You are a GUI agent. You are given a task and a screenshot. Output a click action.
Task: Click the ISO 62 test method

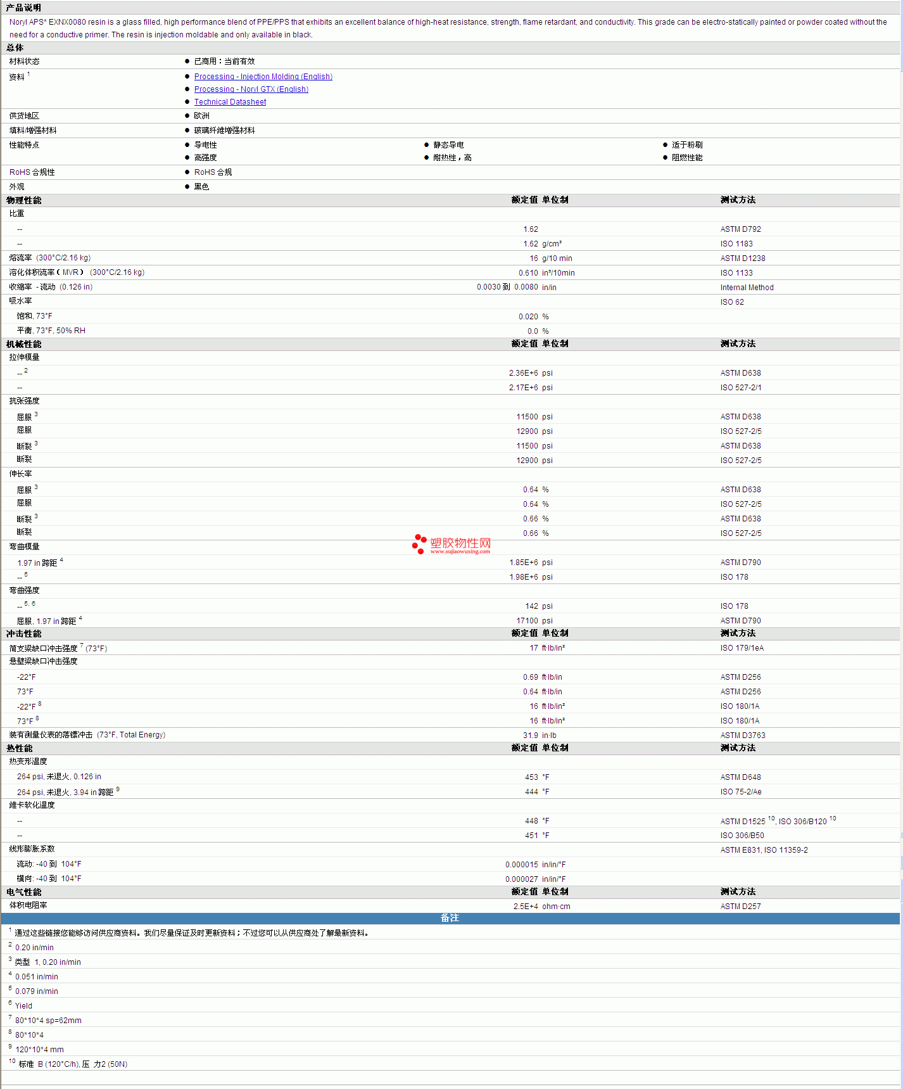point(732,302)
